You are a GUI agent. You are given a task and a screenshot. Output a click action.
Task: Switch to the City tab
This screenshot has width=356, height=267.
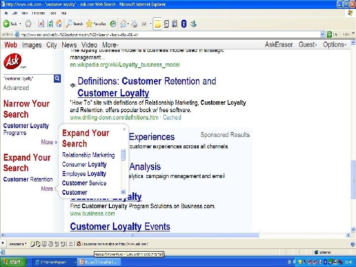(51, 45)
